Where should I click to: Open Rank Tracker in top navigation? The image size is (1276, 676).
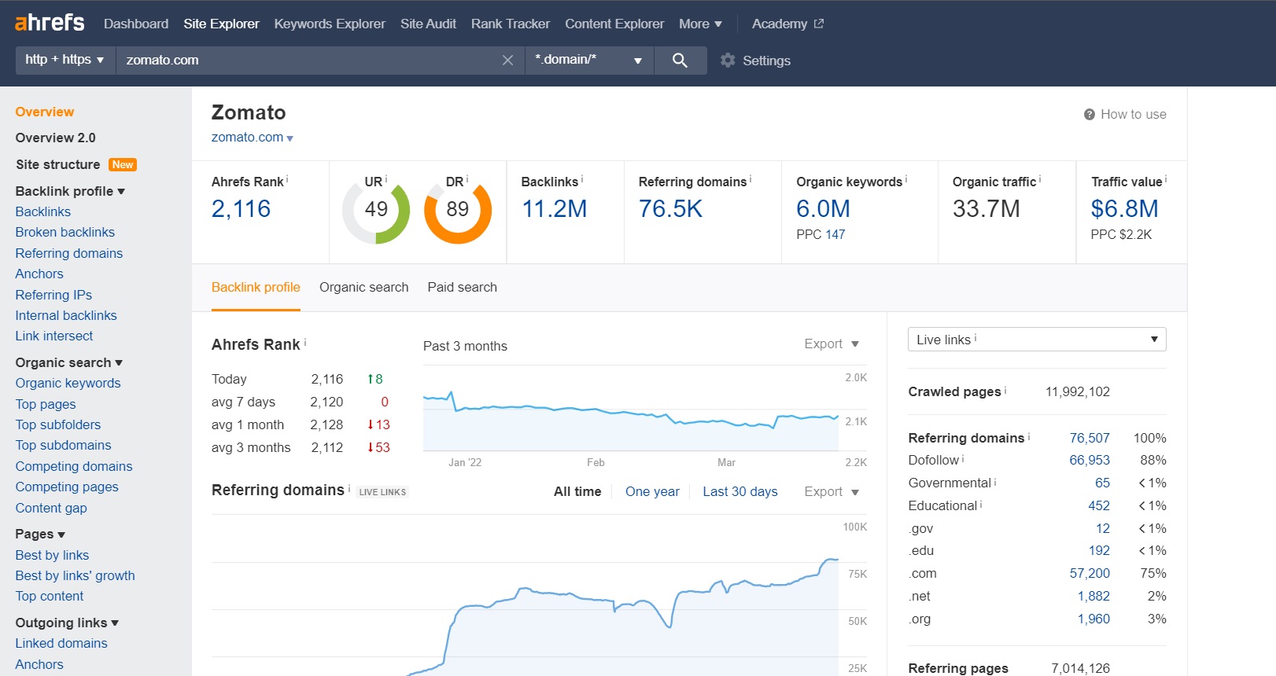click(511, 24)
